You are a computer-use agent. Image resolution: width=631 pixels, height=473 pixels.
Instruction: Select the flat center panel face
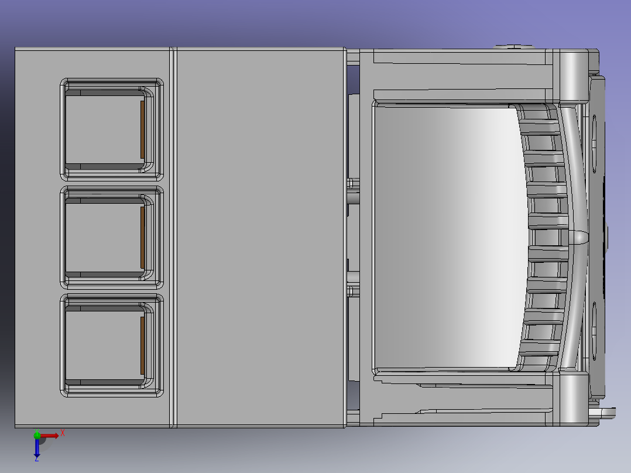click(260, 238)
